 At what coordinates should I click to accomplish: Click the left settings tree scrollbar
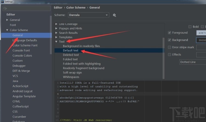(51, 35)
